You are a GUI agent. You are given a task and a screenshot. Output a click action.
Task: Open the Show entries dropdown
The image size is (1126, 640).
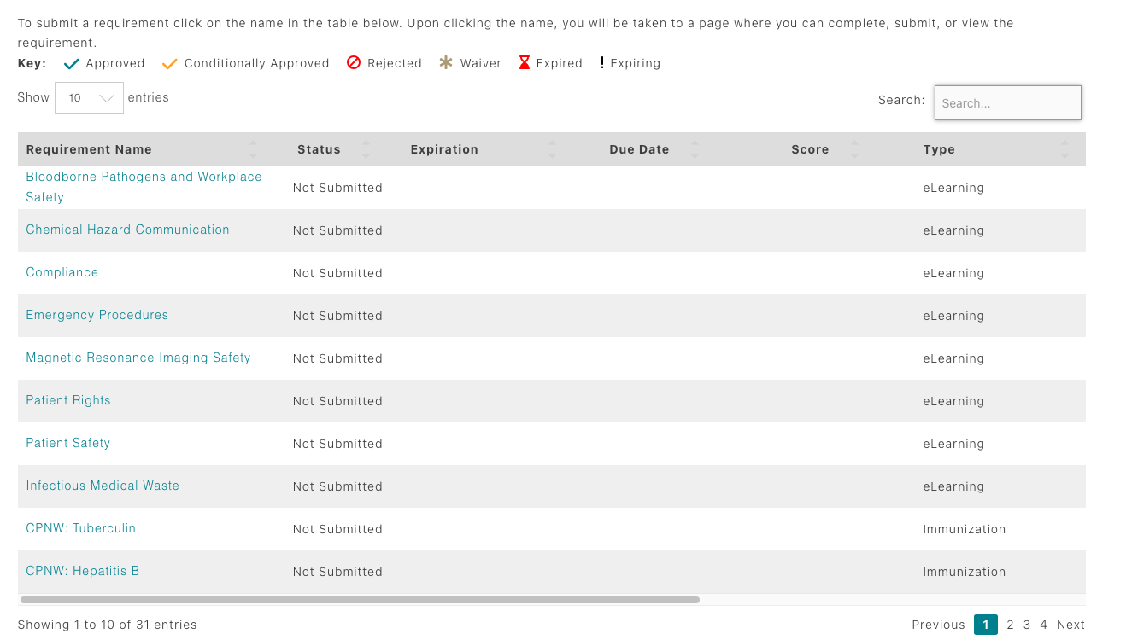89,97
